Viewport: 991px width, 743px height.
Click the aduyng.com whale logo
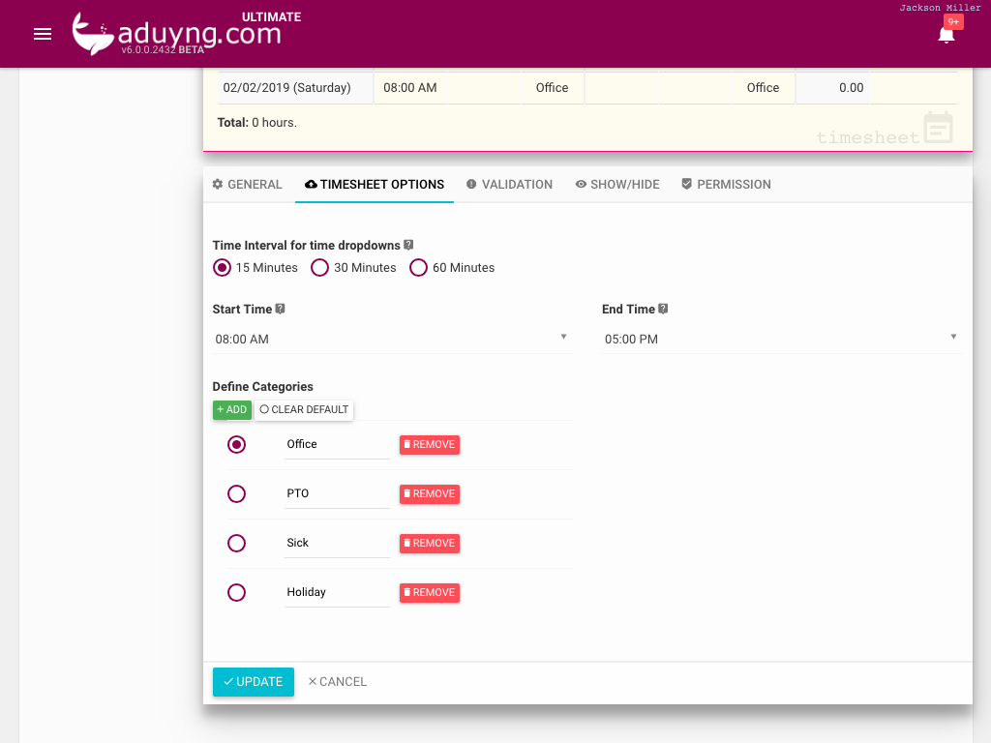click(92, 33)
